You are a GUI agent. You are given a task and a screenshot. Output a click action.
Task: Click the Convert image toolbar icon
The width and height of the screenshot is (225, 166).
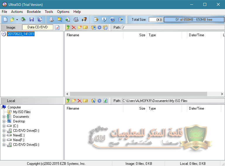[x=60, y=20]
